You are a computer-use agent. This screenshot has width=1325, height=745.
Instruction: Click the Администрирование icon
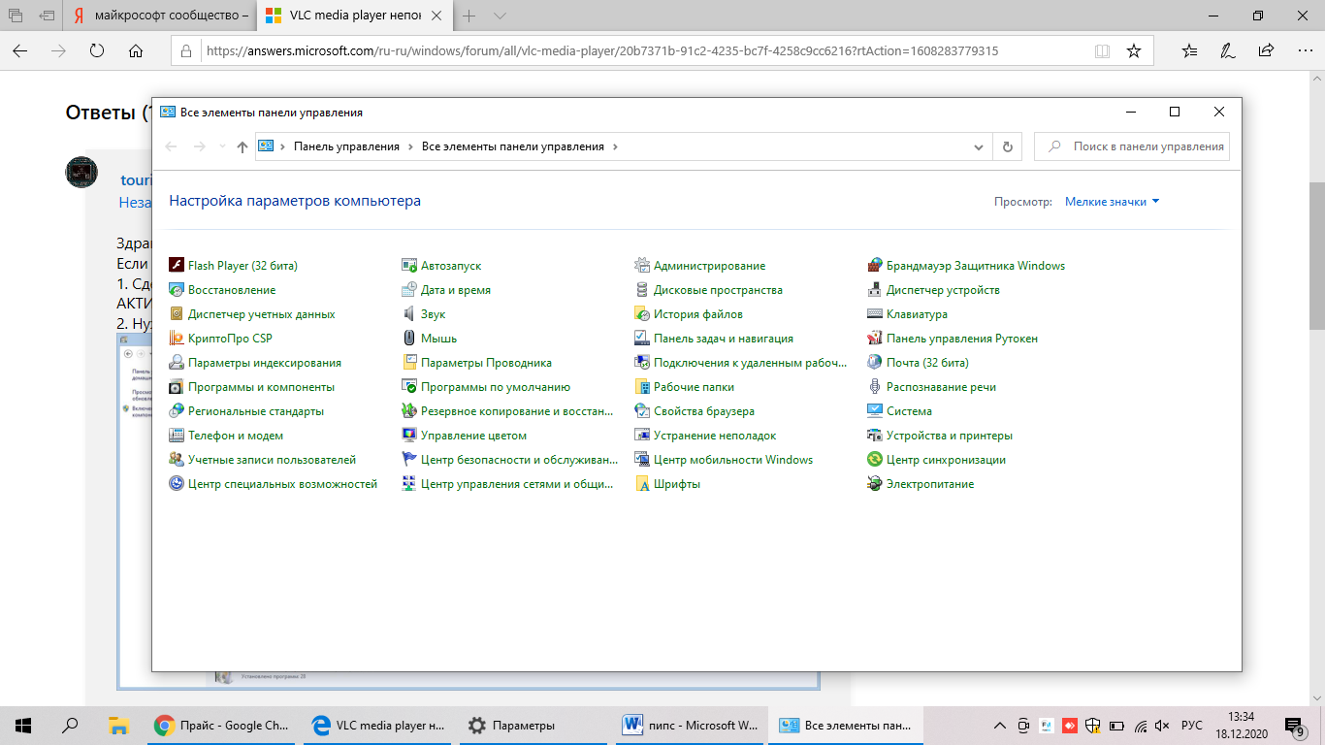[642, 265]
